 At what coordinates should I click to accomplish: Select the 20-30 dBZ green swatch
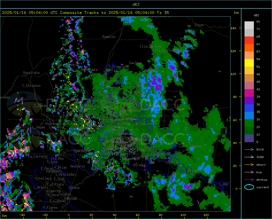pyautogui.click(x=249, y=123)
